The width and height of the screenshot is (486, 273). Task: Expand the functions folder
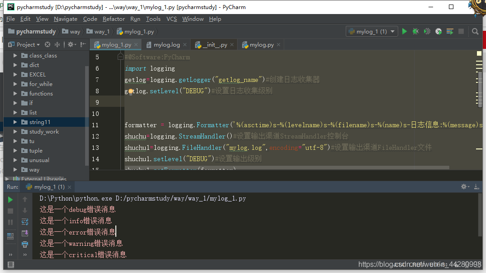[x=15, y=93]
